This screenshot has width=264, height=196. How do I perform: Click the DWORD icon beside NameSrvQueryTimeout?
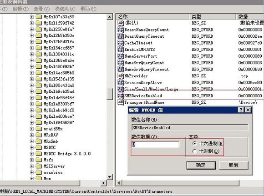[x=121, y=69]
